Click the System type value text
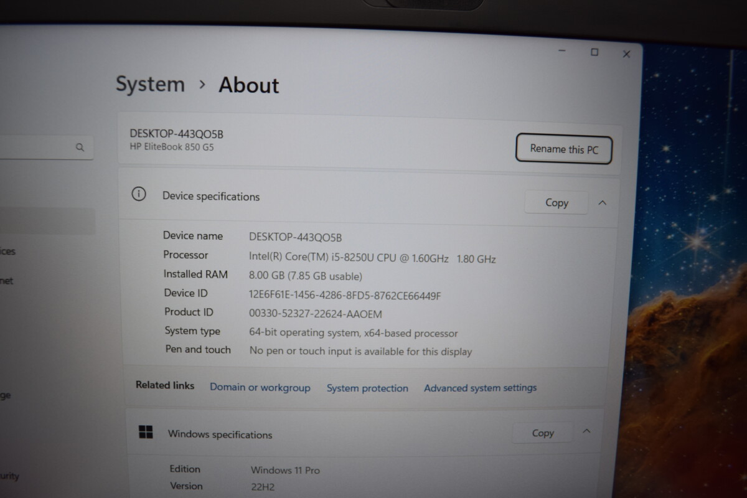Image resolution: width=747 pixels, height=498 pixels. click(353, 333)
